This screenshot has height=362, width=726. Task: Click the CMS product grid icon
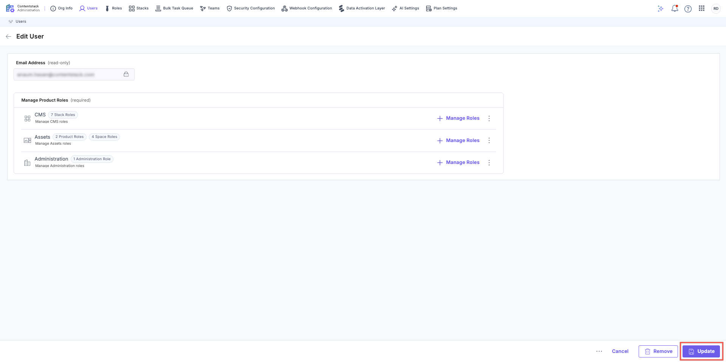[27, 119]
